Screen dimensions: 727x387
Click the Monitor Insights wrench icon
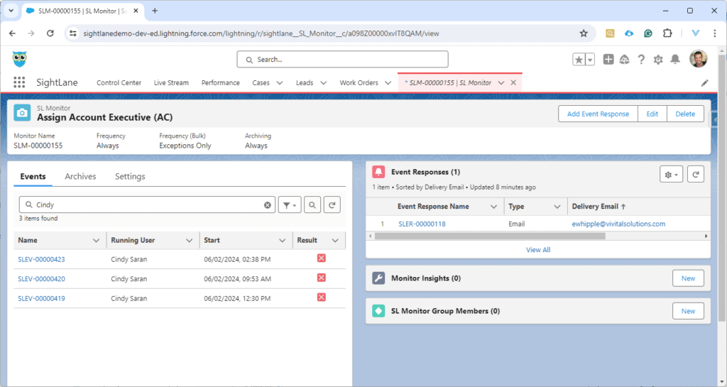[379, 278]
